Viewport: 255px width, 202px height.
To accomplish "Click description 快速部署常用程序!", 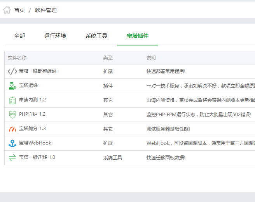I will click(166, 71).
